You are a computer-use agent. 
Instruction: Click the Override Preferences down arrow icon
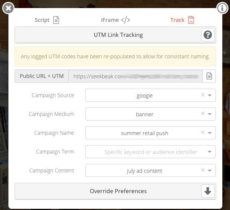tap(208, 191)
